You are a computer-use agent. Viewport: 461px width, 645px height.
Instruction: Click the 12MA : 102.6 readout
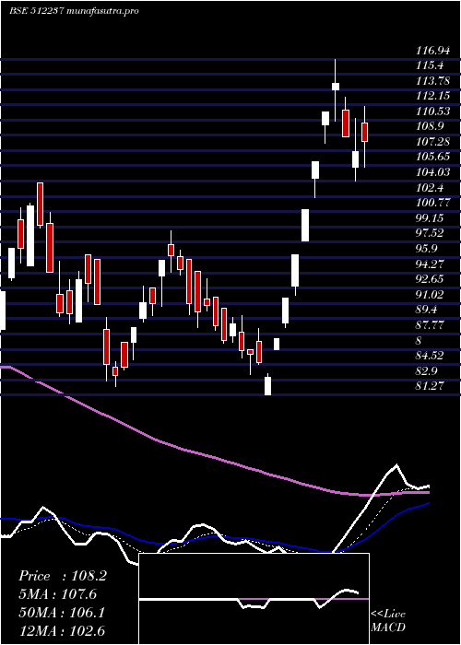pyautogui.click(x=63, y=630)
